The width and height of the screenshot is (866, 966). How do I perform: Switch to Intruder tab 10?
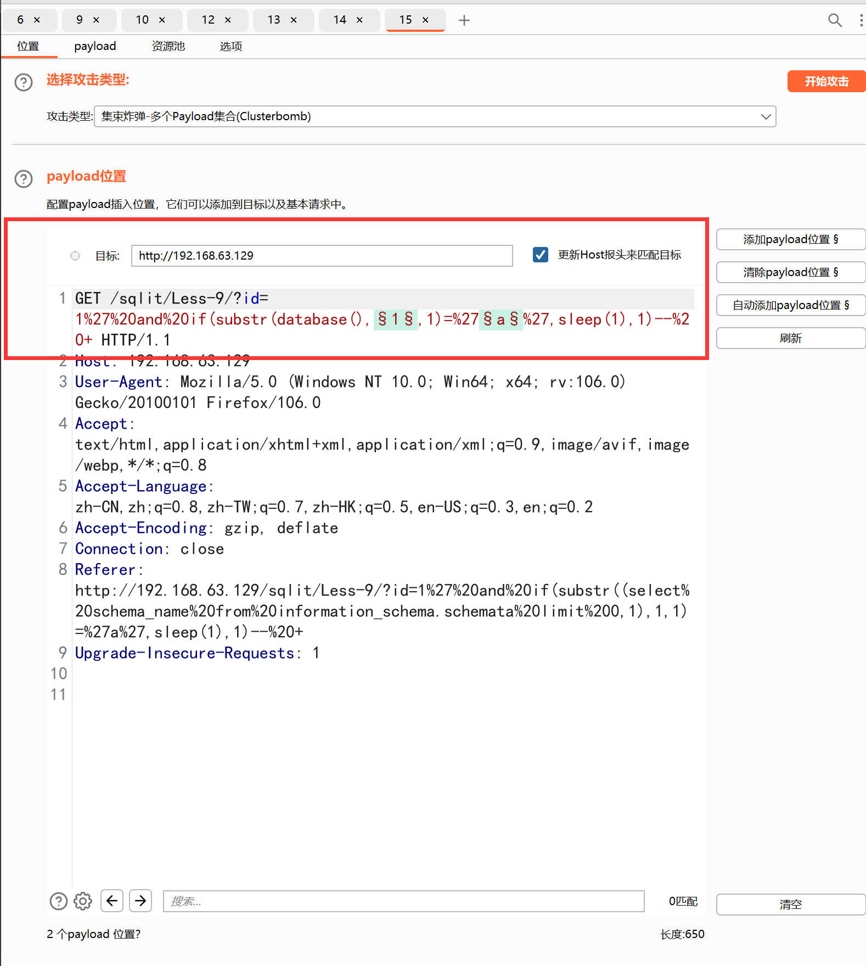coord(142,20)
